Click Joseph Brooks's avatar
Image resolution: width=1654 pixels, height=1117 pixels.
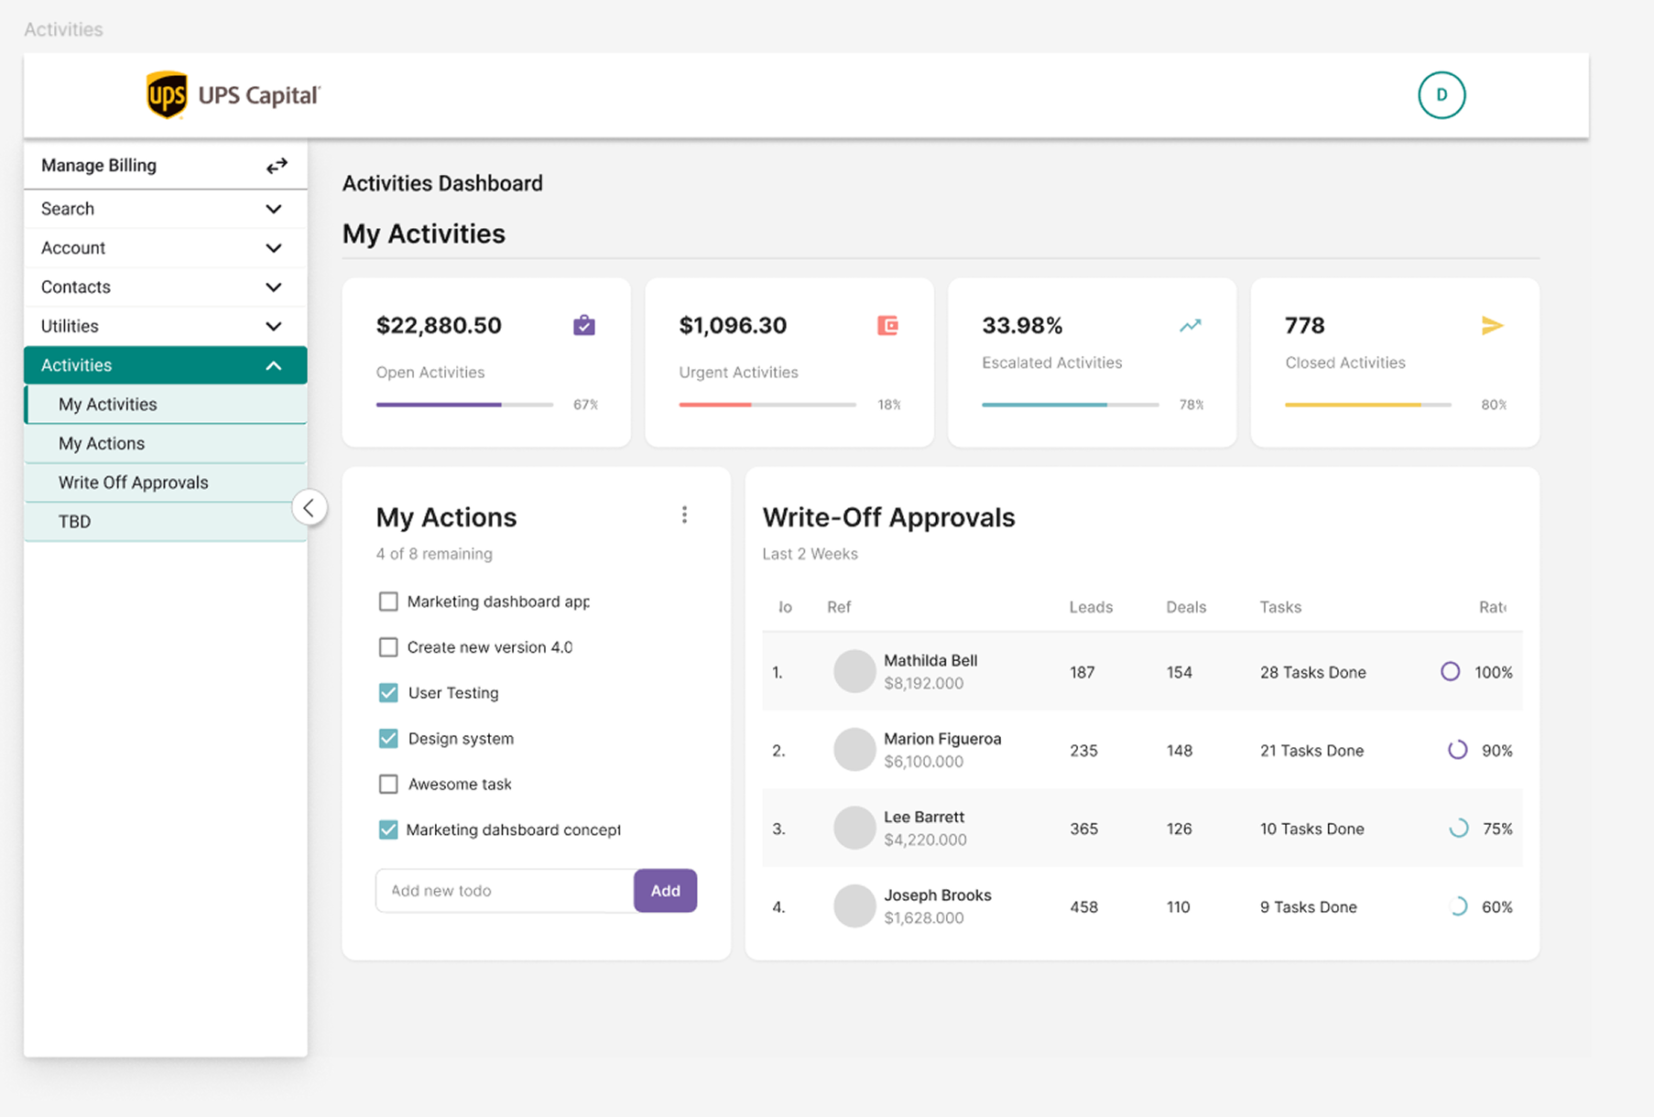click(854, 906)
